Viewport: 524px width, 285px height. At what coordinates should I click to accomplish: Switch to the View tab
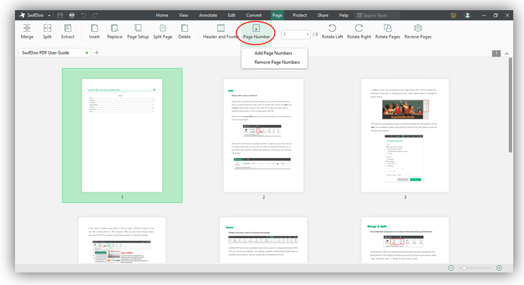(x=183, y=16)
